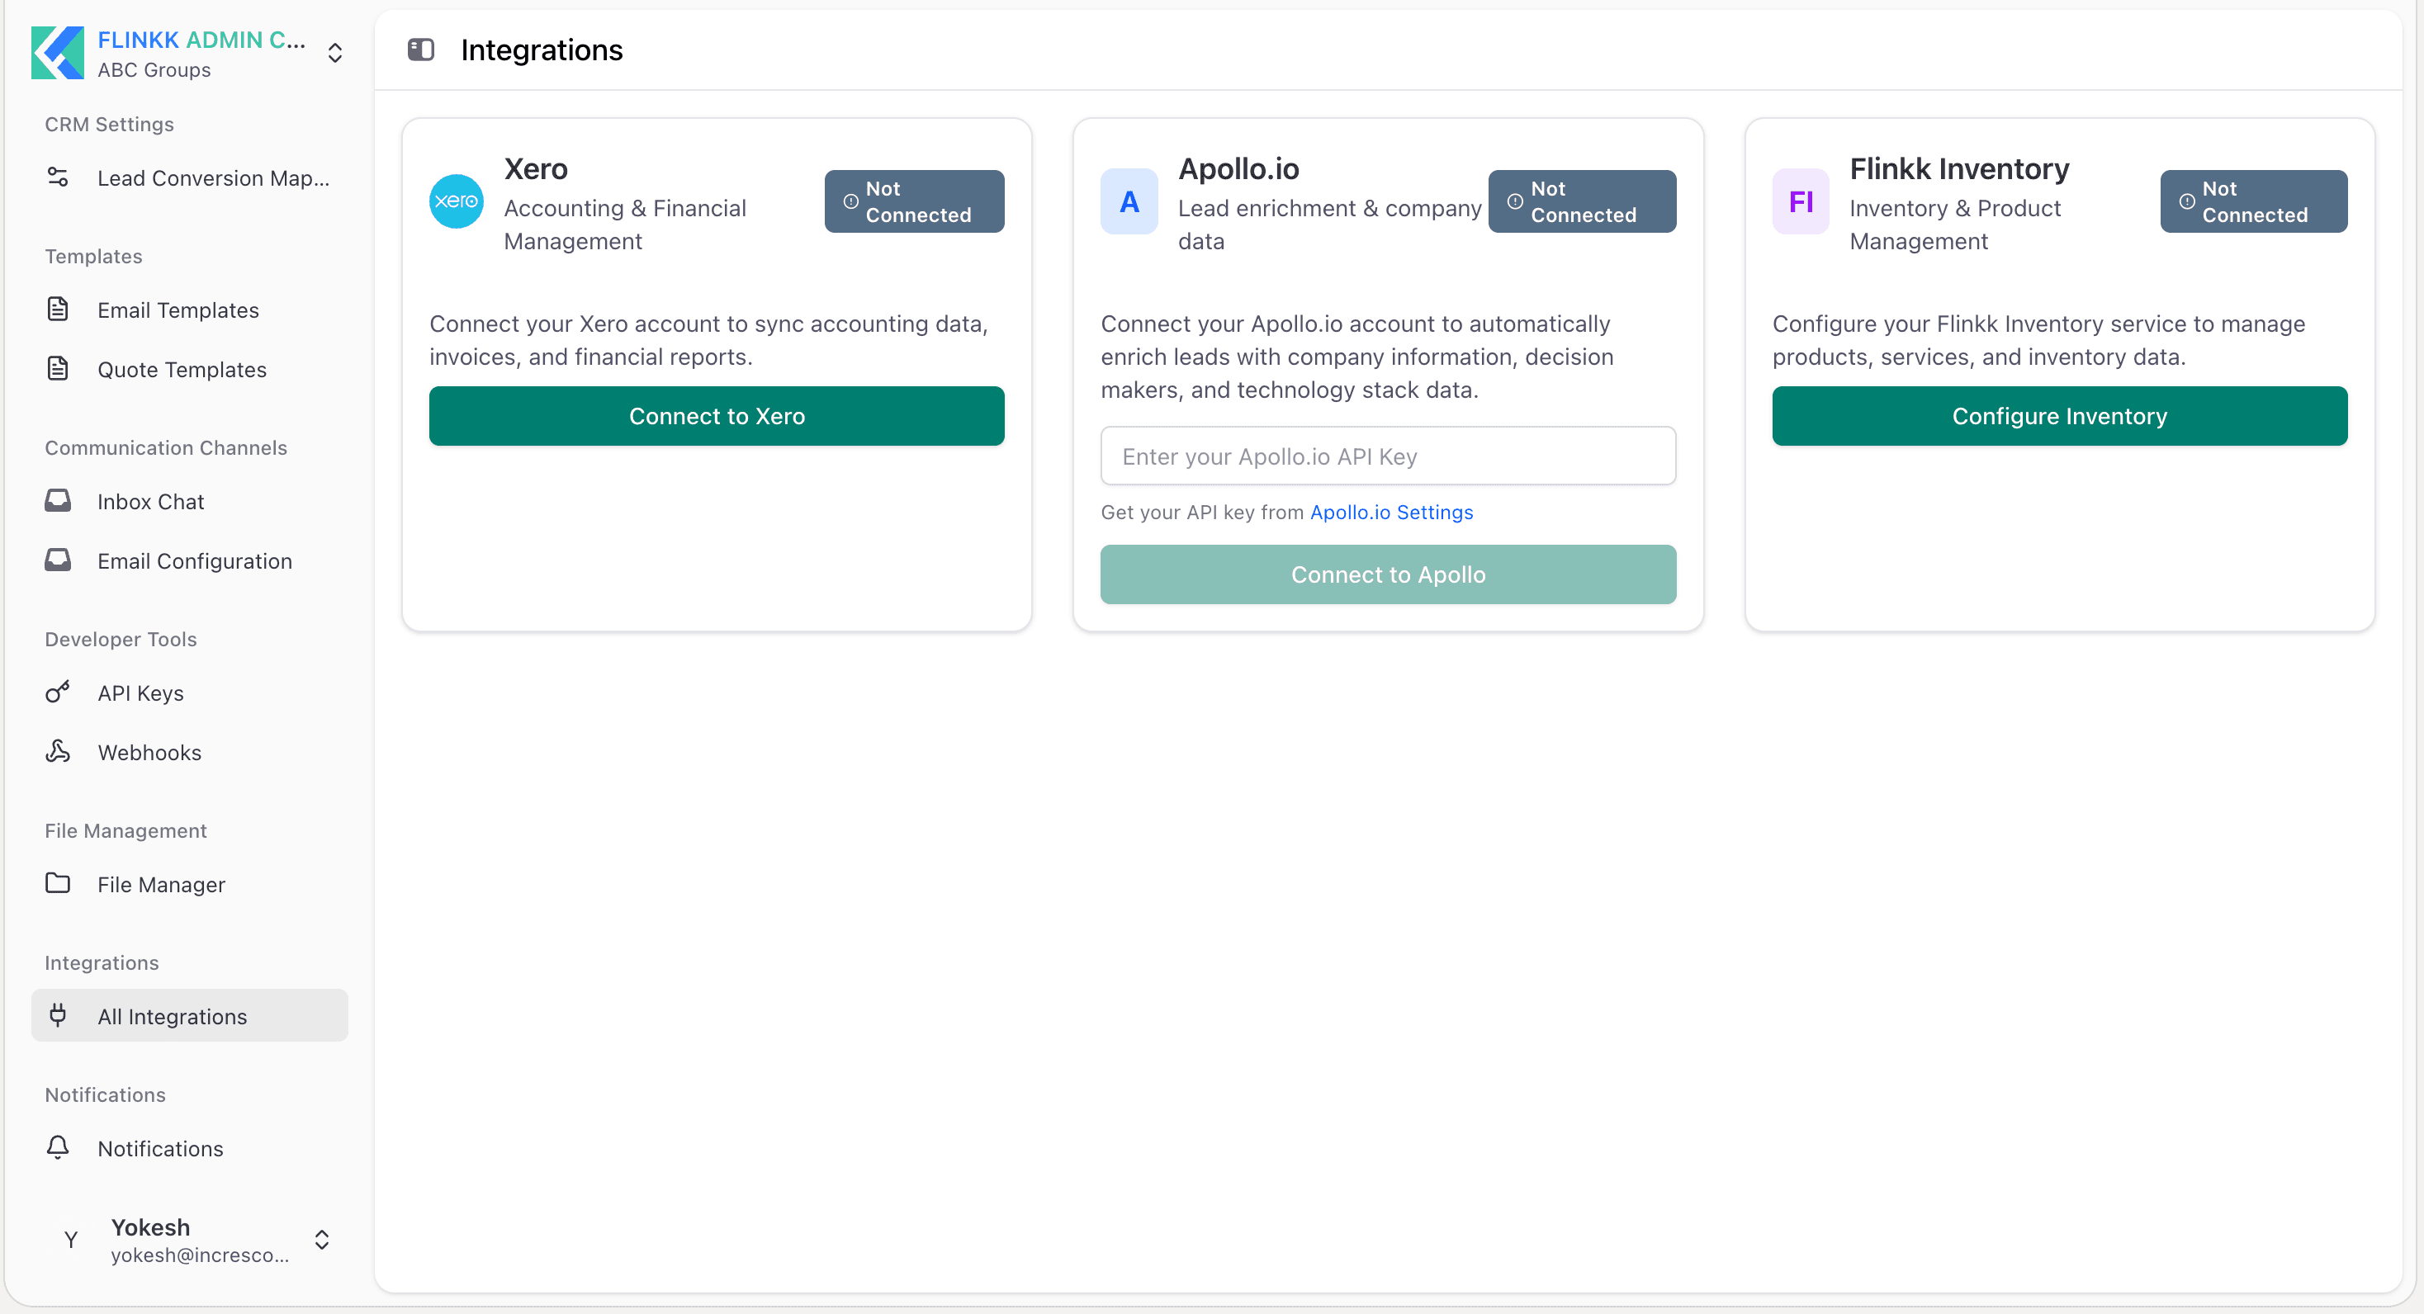Click the Xero card title

tap(536, 169)
